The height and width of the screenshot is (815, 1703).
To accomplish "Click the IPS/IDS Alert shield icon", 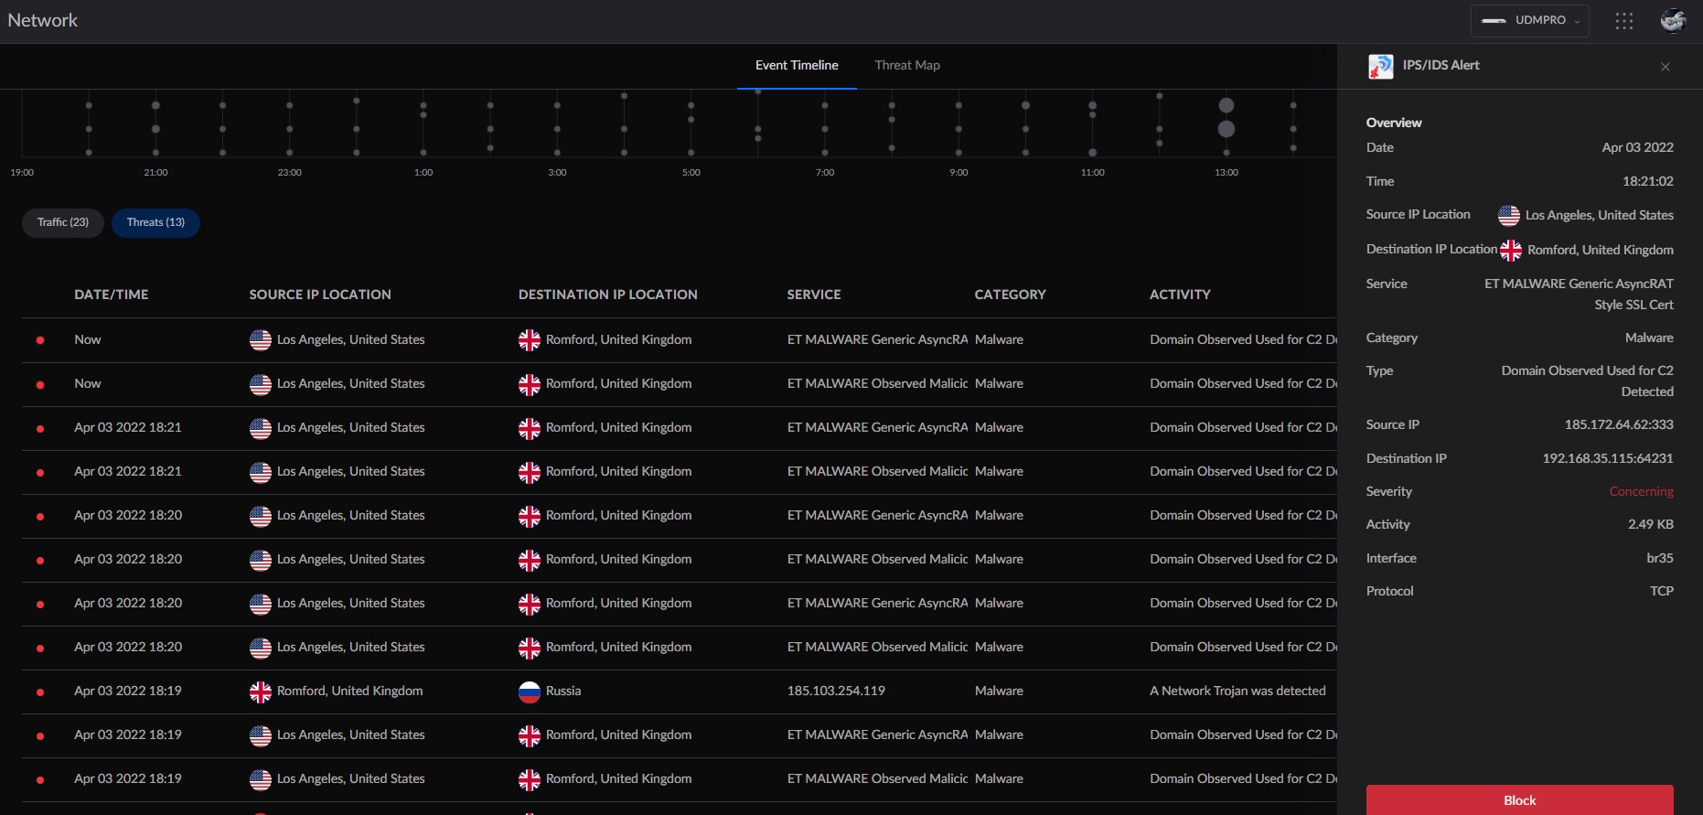I will (1380, 66).
